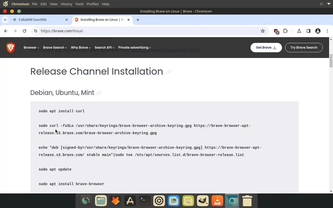View site information icon in address bar

coord(36,31)
